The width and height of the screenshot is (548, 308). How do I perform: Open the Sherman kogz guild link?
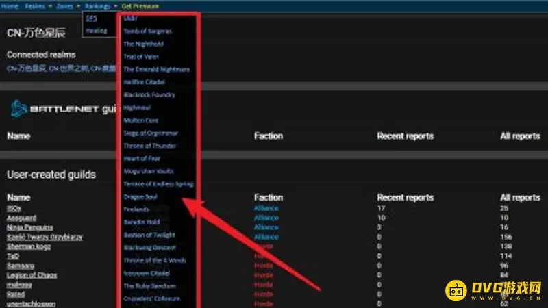29,246
